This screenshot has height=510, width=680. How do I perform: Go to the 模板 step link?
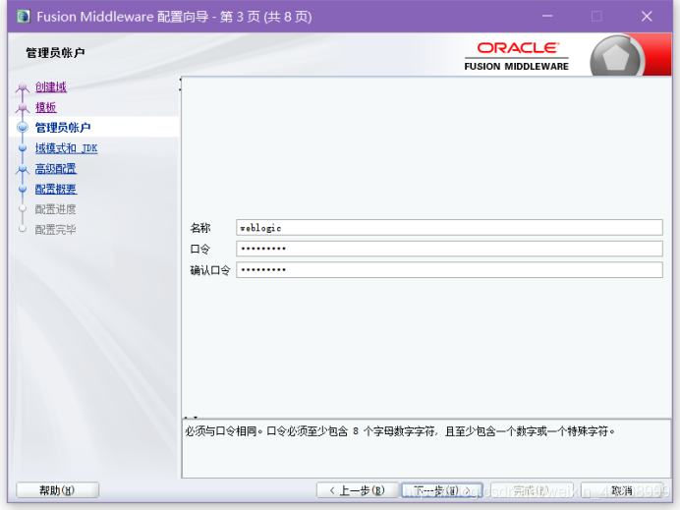(46, 107)
